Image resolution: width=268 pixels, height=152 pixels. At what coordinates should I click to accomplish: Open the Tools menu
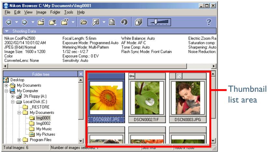coord(68,12)
